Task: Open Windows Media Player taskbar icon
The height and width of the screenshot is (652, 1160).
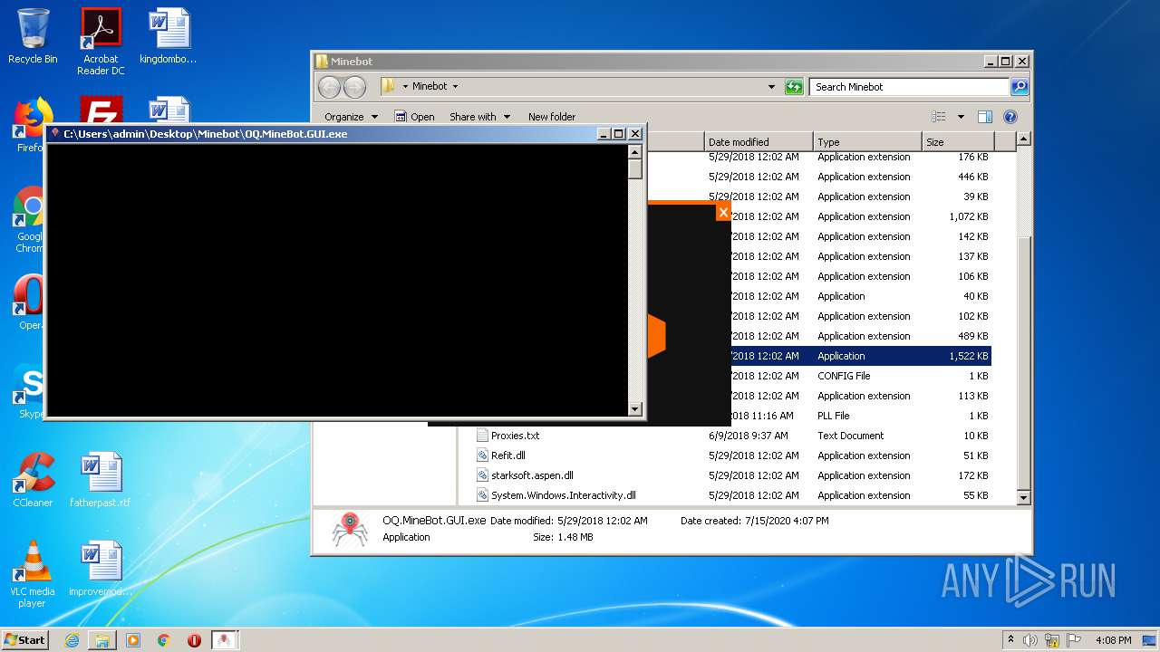Action: 133,640
